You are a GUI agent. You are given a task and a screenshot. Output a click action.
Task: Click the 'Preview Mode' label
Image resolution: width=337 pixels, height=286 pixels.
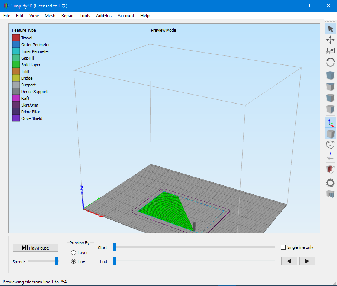[x=163, y=30]
